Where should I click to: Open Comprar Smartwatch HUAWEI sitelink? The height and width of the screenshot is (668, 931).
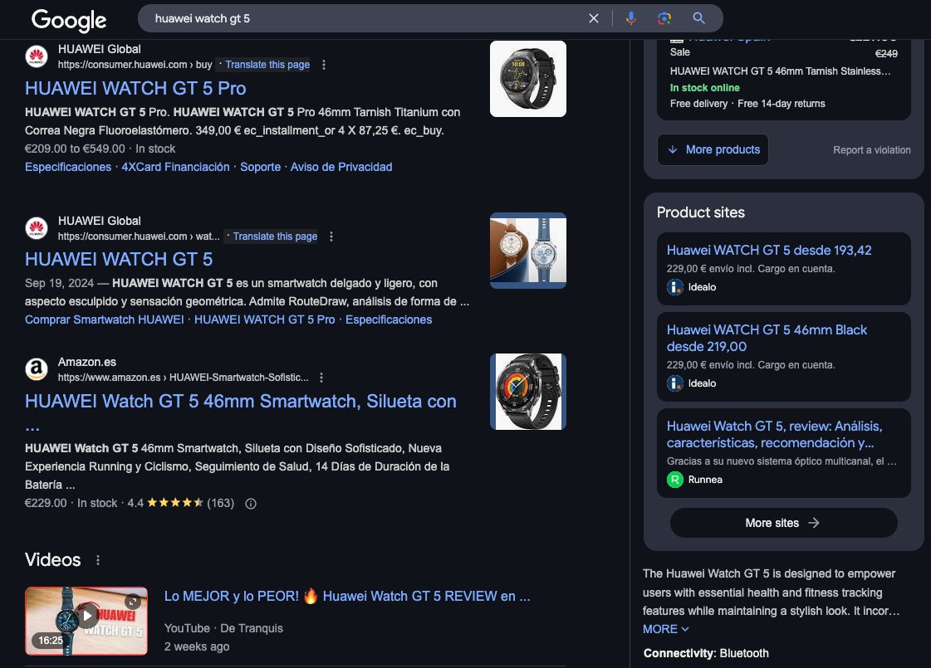click(x=105, y=319)
